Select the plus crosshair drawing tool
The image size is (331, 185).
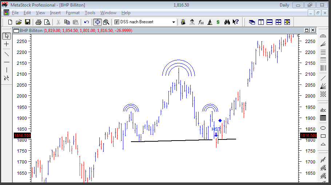(x=7, y=44)
